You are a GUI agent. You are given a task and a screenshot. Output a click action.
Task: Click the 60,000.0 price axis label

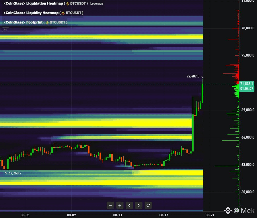248,192
